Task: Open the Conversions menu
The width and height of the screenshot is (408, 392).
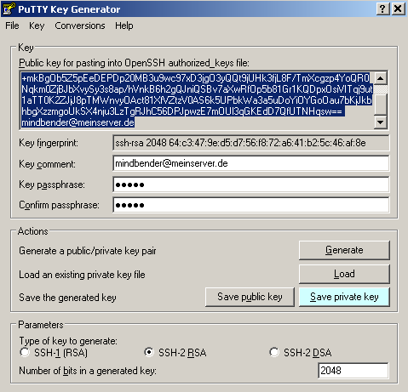Action: coord(80,26)
